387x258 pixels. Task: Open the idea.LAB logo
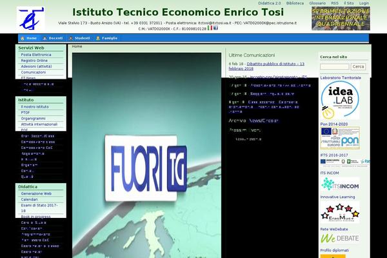[340, 101]
